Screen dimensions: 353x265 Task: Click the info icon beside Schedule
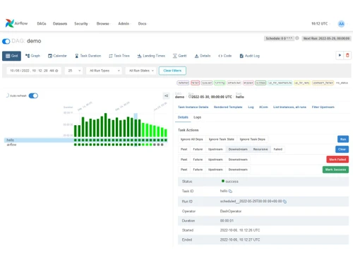(x=297, y=38)
